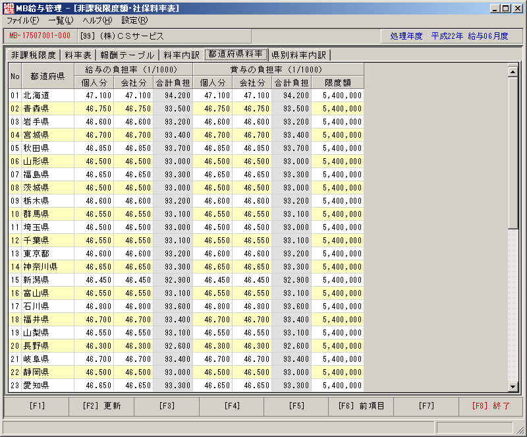Click the 新潟県 prefecture cell

click(x=47, y=280)
